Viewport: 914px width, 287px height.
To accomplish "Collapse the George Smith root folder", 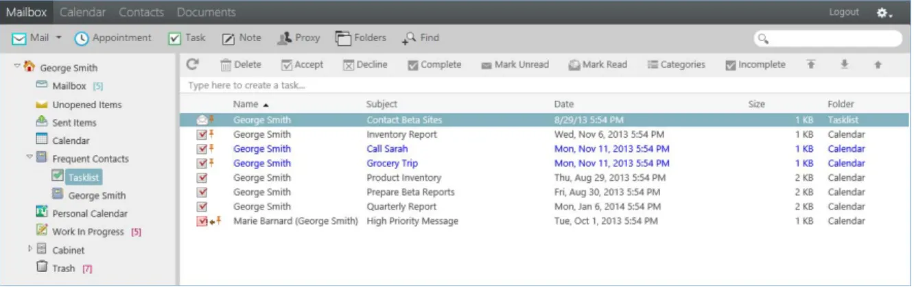I will pyautogui.click(x=16, y=66).
